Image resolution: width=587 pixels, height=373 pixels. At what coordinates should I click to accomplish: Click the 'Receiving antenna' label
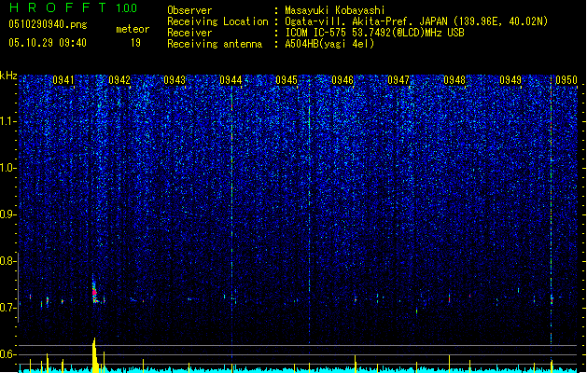[215, 44]
